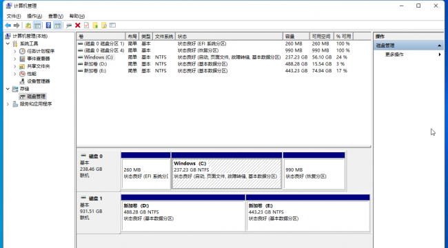Click the Up one level folder icon
The width and height of the screenshot is (448, 248).
pos(28,25)
